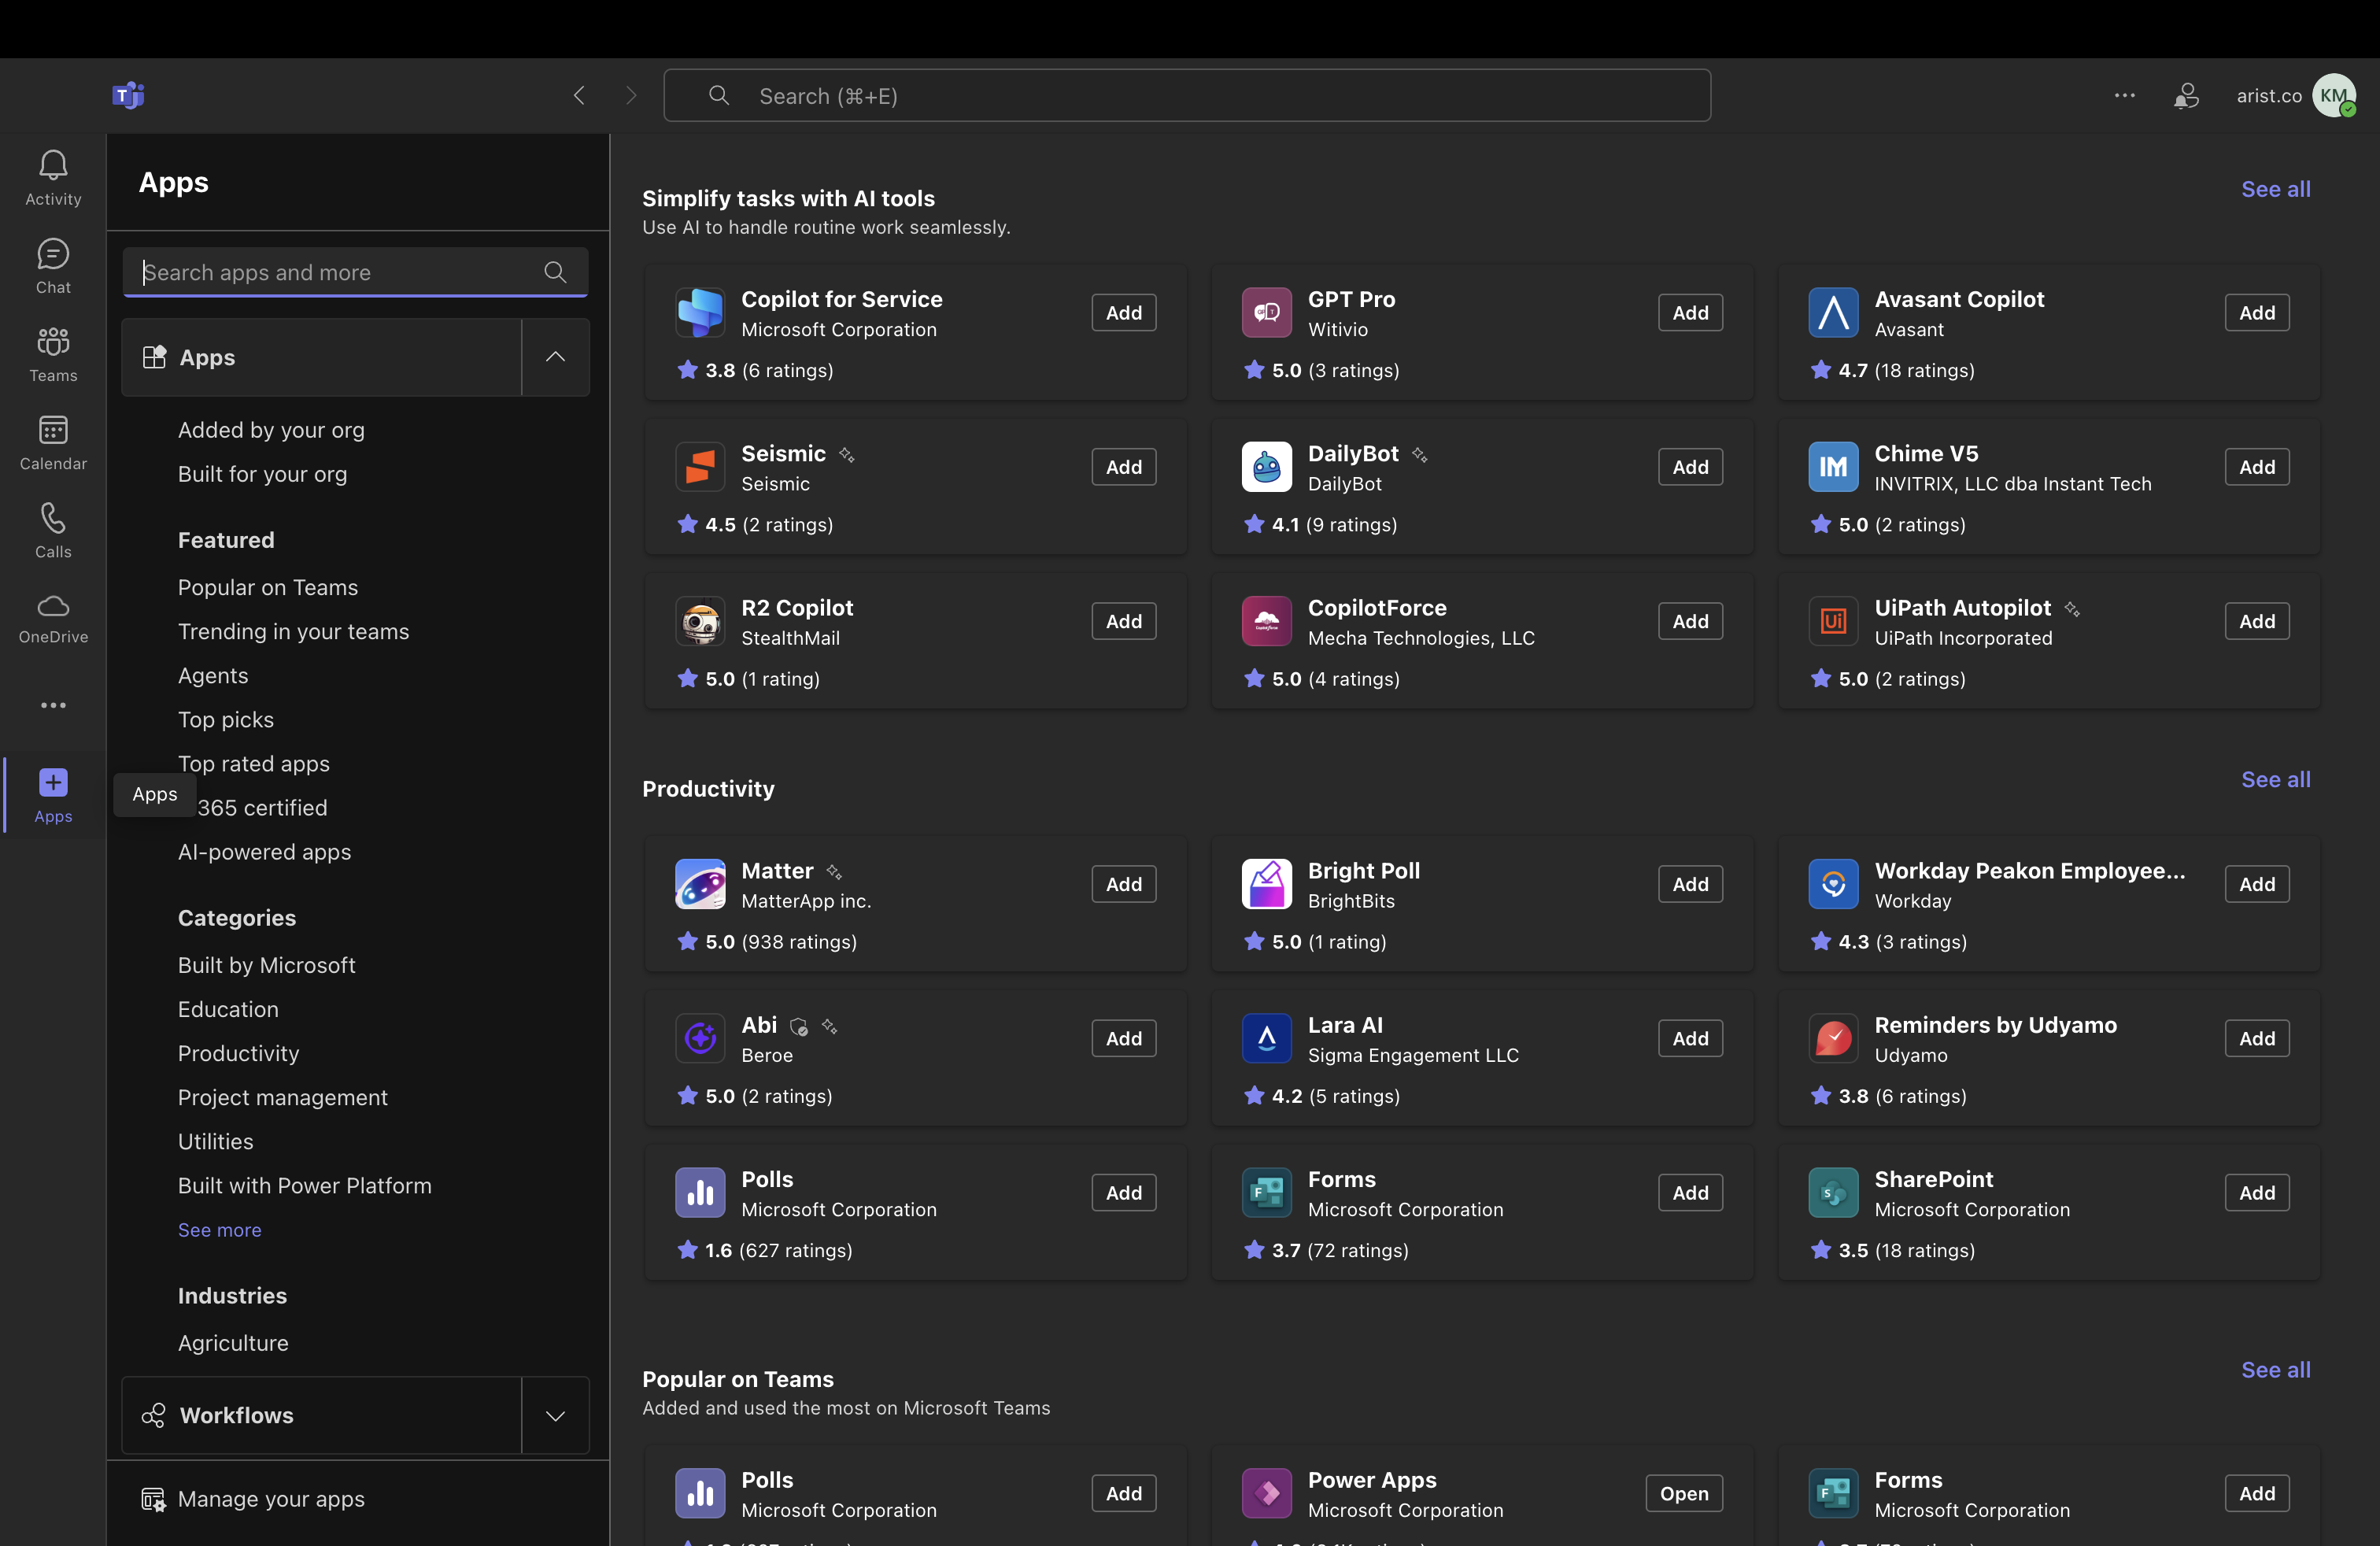
Task: Click the Seismic app icon
Action: point(700,466)
